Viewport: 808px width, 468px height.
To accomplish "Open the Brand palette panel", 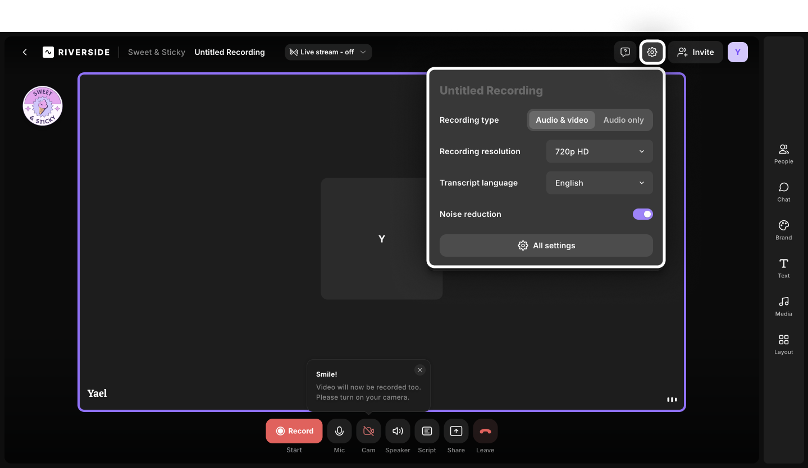I will click(783, 230).
